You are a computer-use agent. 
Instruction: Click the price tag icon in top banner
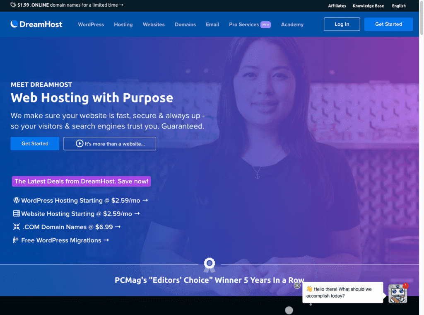(13, 5)
